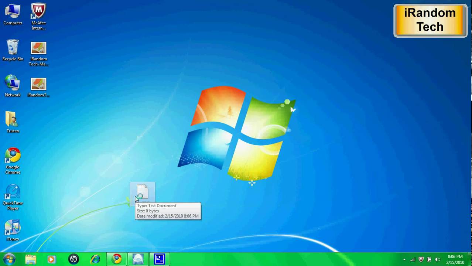472x266 pixels.
Task: Switch to Chrome window on taskbar
Action: (x=117, y=259)
